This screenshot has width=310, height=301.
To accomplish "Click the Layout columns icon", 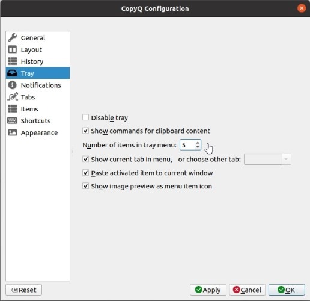I will [x=13, y=49].
